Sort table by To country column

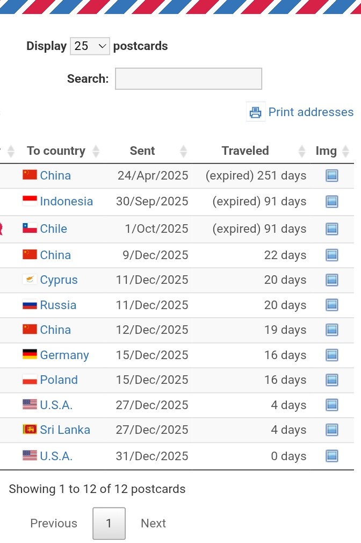[56, 151]
